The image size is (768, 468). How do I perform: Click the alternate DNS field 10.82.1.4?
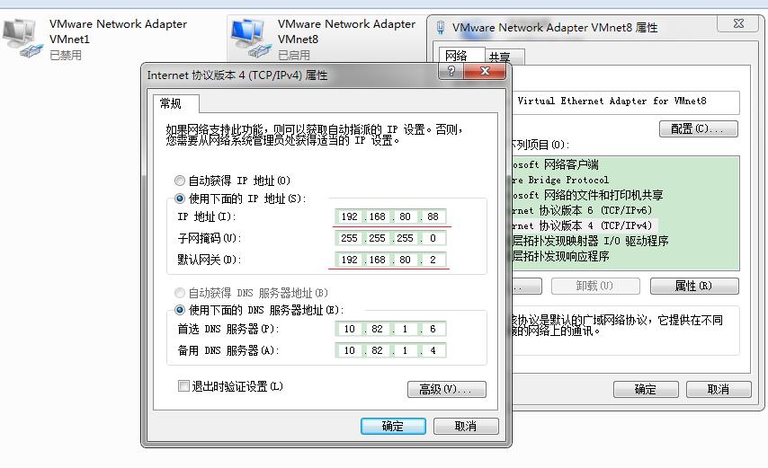[x=390, y=350]
